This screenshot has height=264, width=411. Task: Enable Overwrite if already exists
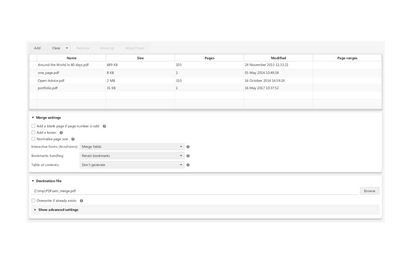(33, 201)
